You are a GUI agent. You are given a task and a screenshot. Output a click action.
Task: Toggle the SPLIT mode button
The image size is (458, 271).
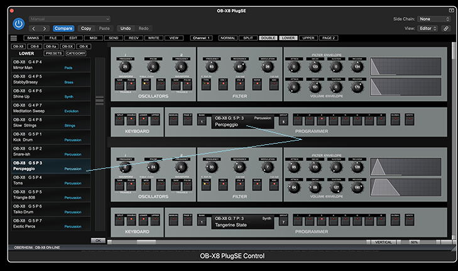pos(248,38)
